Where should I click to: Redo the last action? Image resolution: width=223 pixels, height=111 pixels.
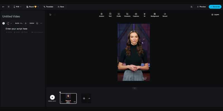coord(55,15)
